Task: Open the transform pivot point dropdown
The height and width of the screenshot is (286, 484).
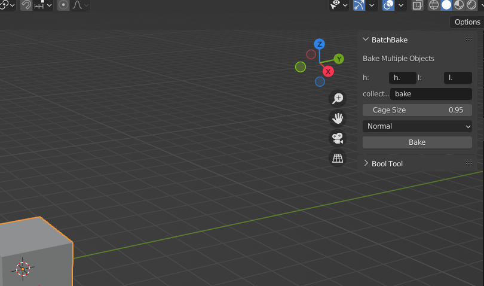Action: pos(7,5)
